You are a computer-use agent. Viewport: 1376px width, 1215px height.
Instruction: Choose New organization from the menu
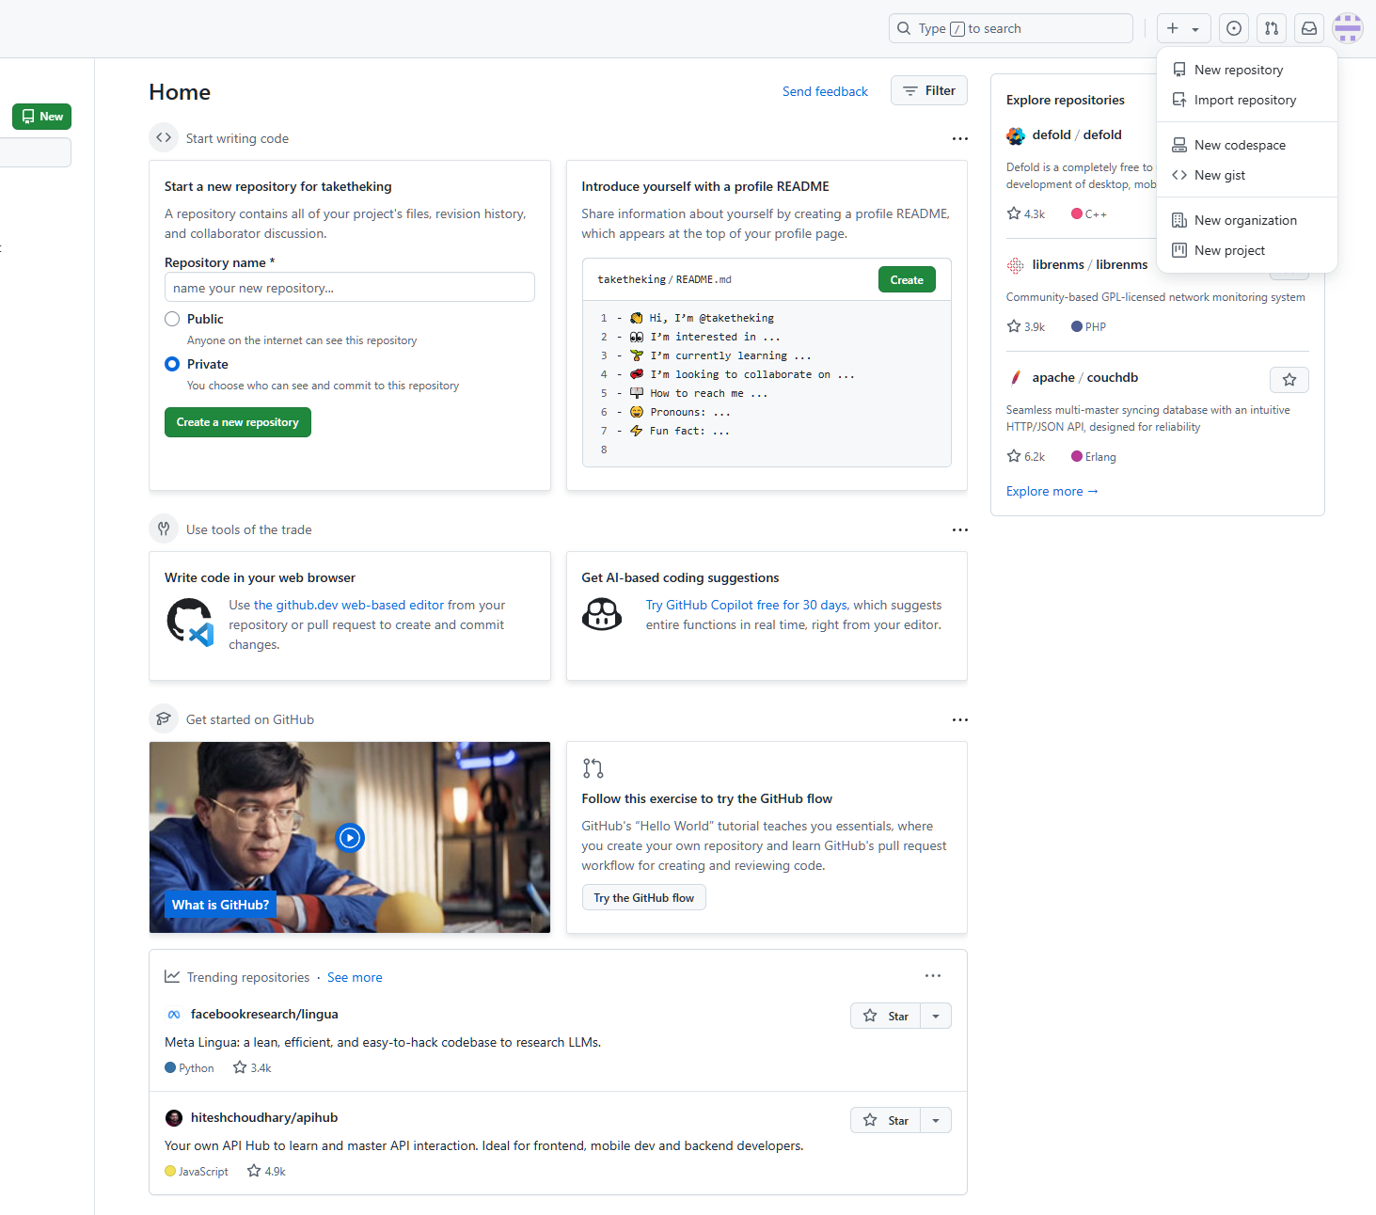coord(1247,220)
